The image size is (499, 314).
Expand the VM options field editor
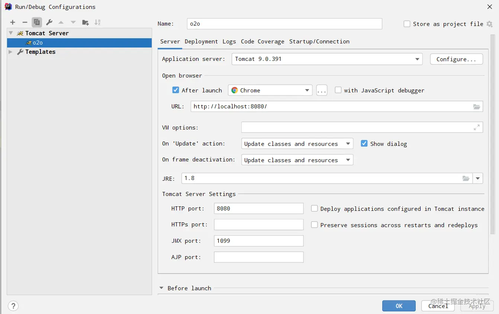(477, 127)
